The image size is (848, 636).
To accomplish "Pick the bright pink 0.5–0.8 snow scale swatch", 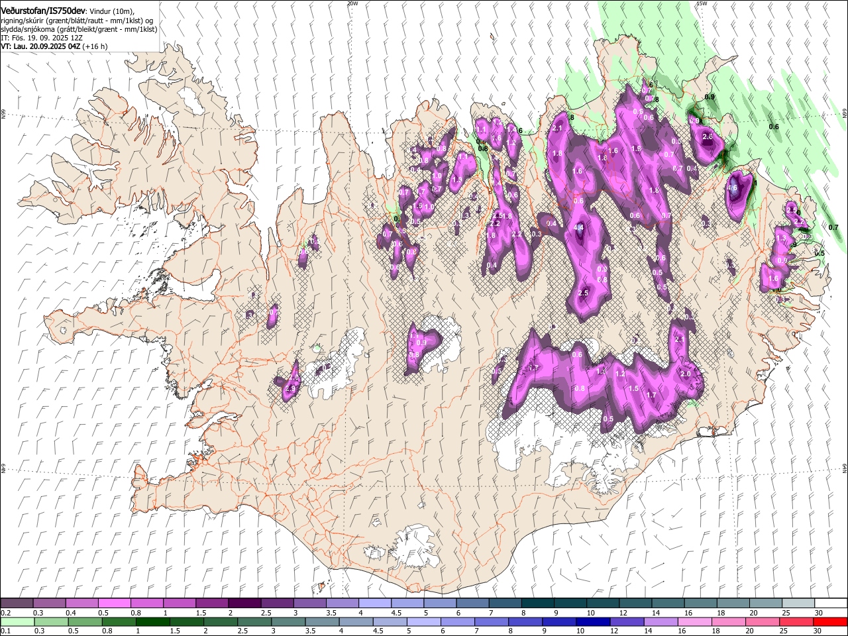I will (114, 604).
